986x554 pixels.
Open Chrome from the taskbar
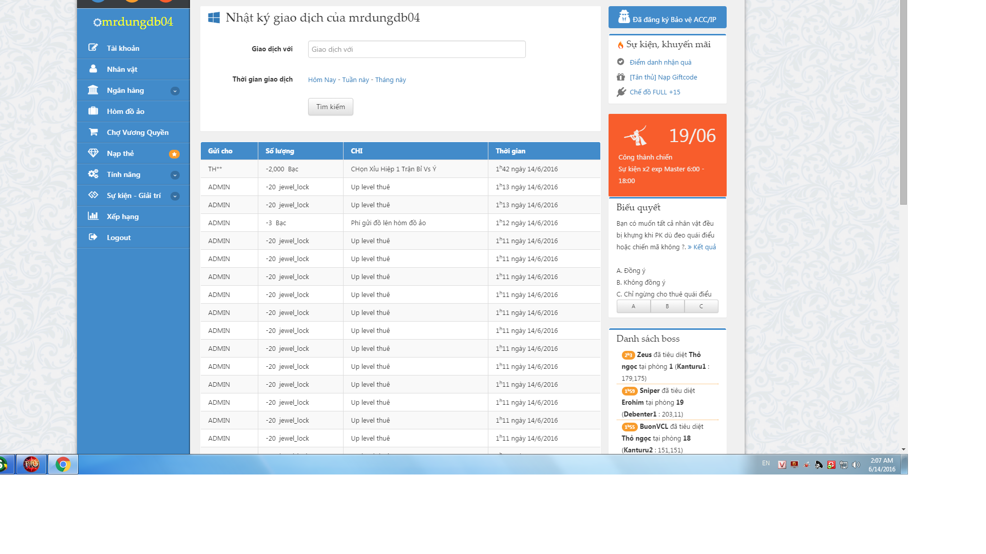63,464
